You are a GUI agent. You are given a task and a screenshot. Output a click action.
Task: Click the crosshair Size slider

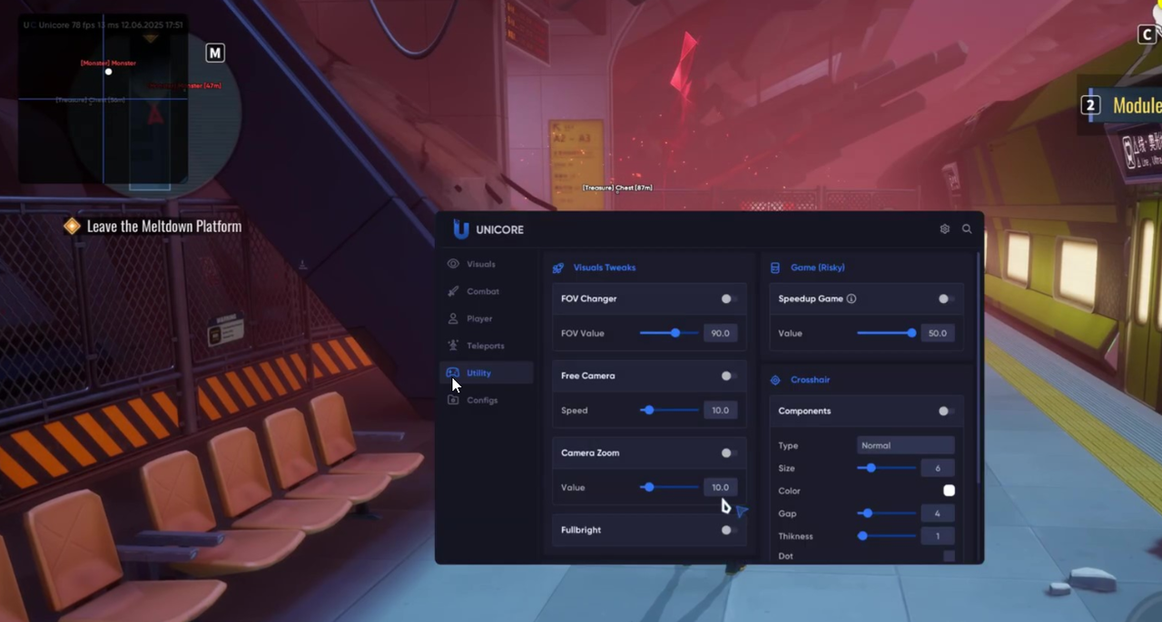coord(887,468)
